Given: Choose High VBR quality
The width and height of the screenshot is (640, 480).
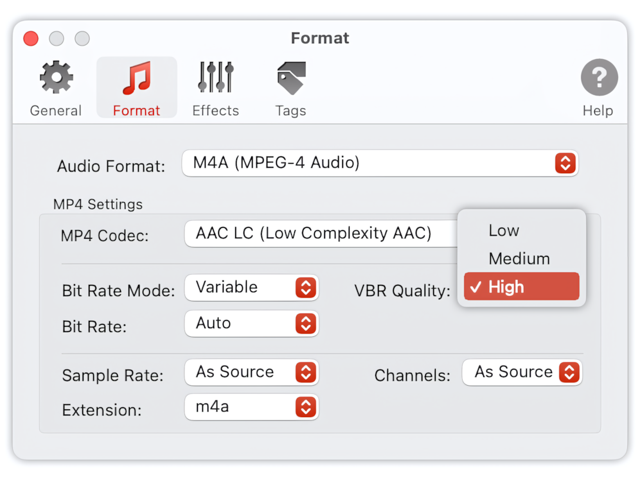Looking at the screenshot, I should tap(522, 286).
